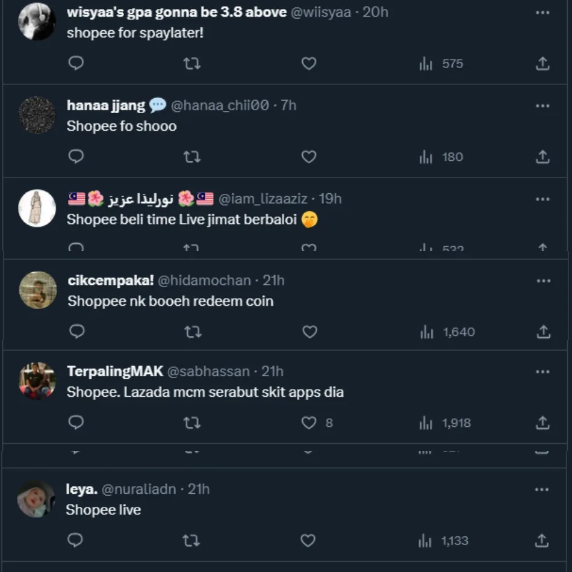Open @hanaa_chii00 profile handle
Viewport: 572px width, 572px height.
tap(220, 105)
